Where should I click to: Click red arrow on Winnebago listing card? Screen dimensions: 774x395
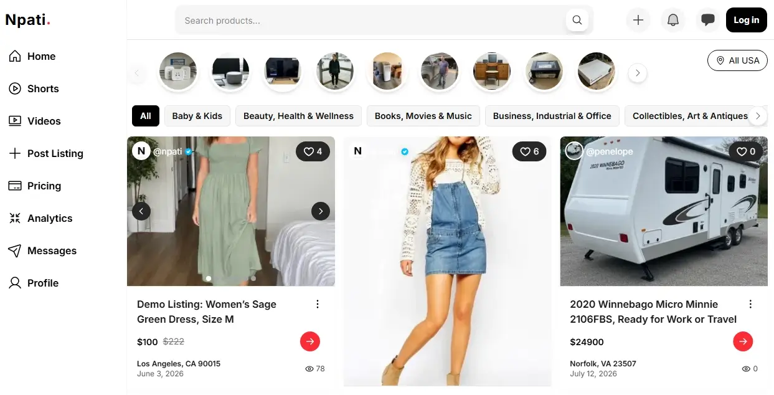click(x=743, y=341)
